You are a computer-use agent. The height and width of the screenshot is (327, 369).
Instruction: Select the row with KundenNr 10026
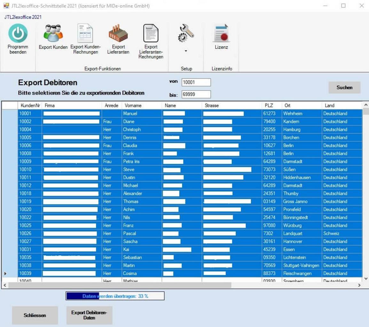pyautogui.click(x=29, y=233)
